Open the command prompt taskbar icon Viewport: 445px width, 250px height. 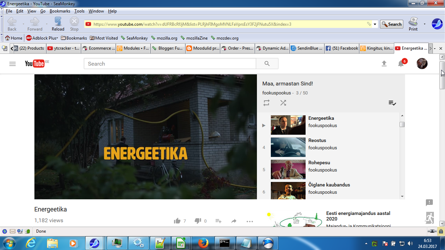225,243
